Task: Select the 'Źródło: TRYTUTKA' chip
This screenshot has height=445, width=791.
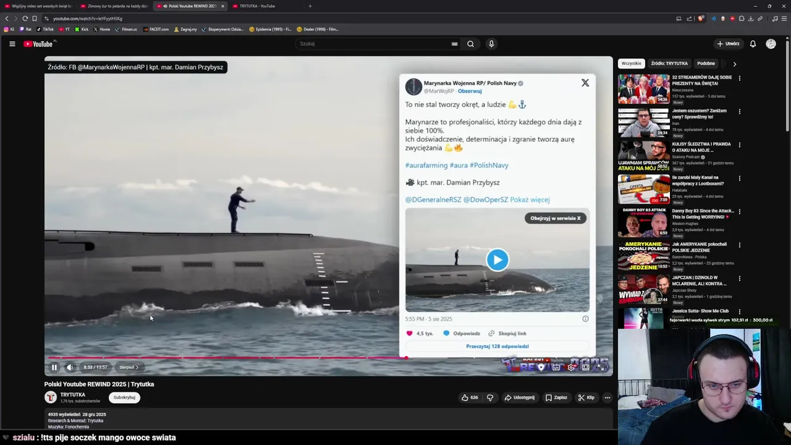Action: [x=669, y=64]
